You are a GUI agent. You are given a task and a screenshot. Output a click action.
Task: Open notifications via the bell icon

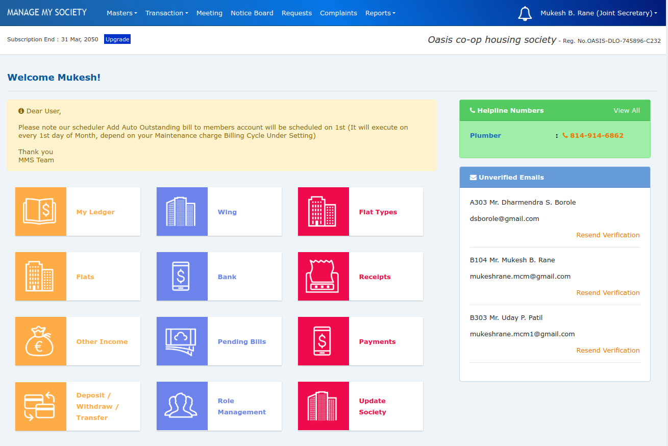[525, 13]
